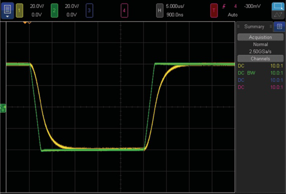Toggle channel 2 green button
This screenshot has height=194, width=286.
[x=54, y=10]
